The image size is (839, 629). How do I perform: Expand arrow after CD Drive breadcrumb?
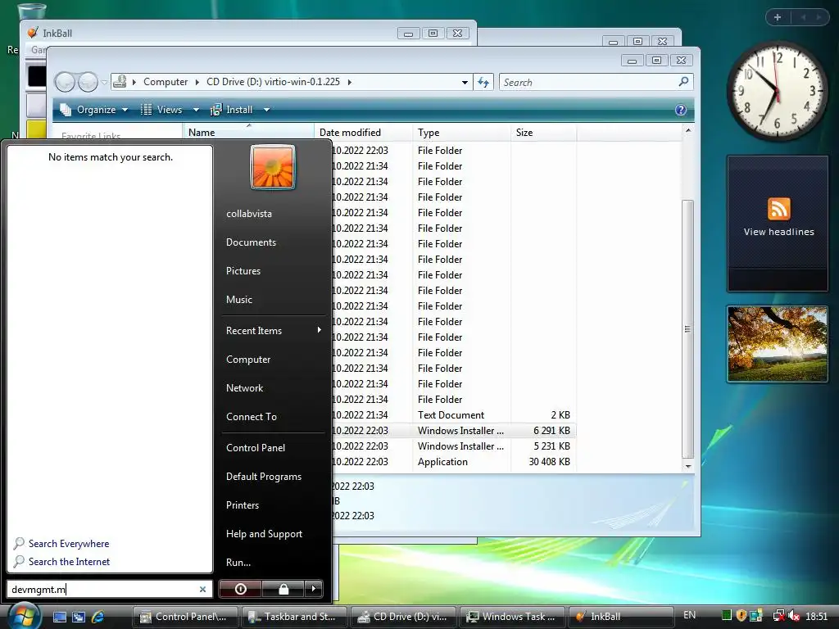pyautogui.click(x=349, y=82)
